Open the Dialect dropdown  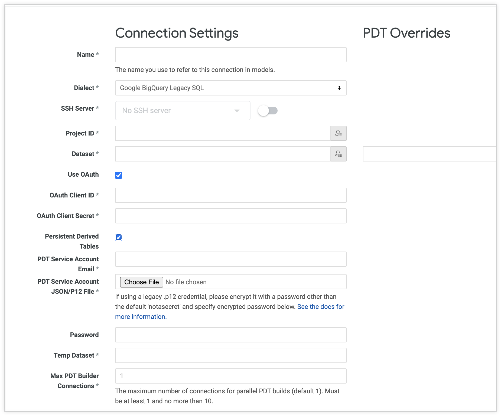click(x=230, y=88)
